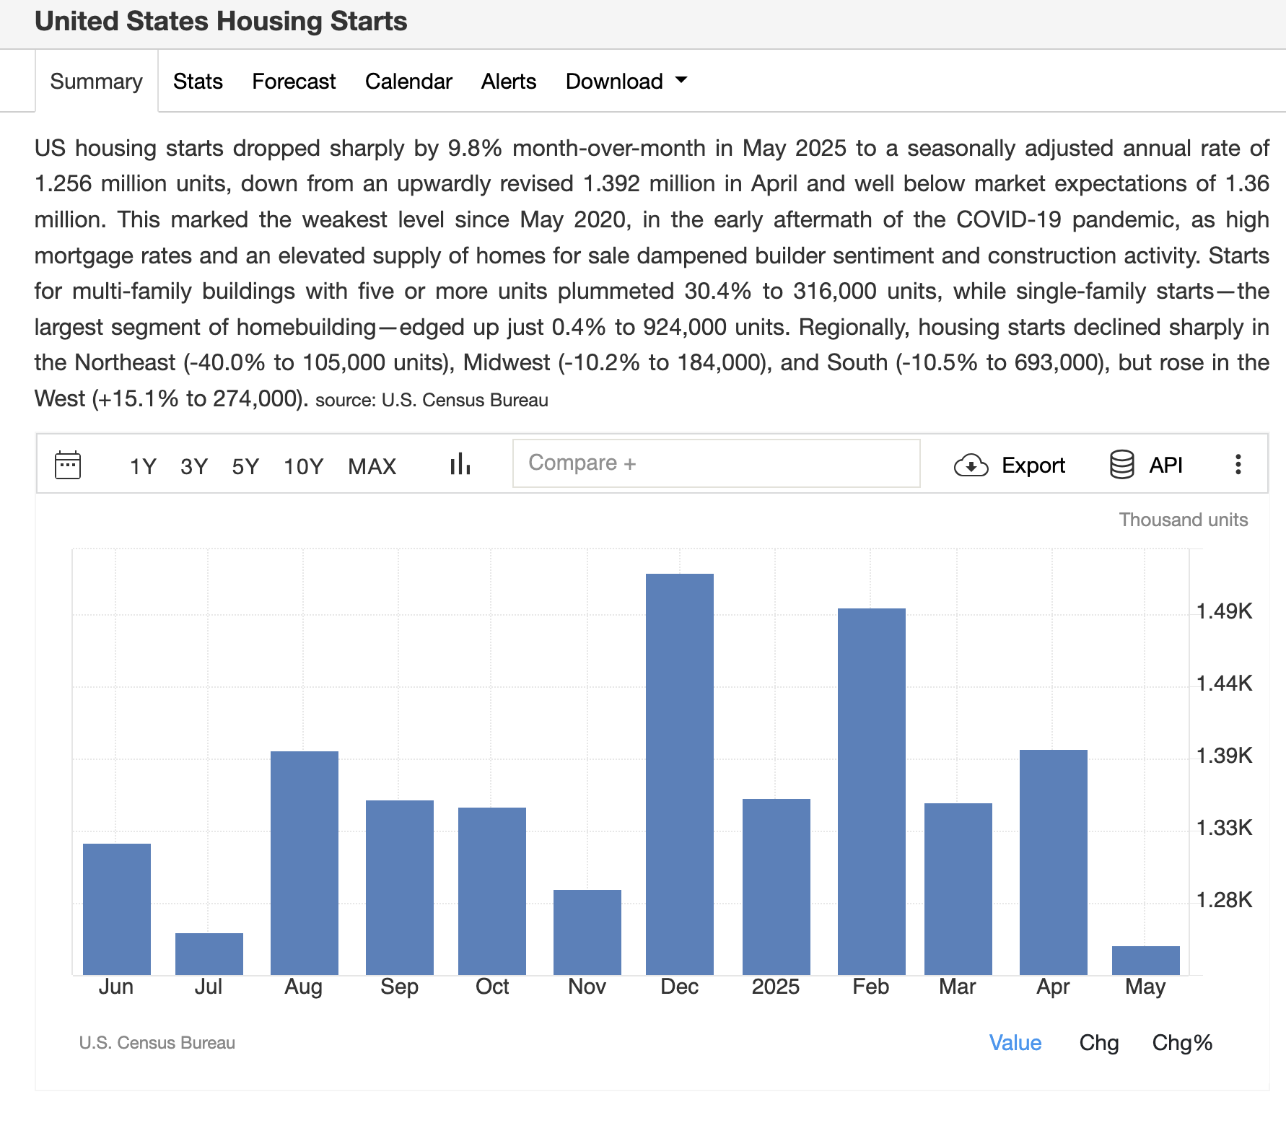Open the Stats tab

tap(198, 82)
